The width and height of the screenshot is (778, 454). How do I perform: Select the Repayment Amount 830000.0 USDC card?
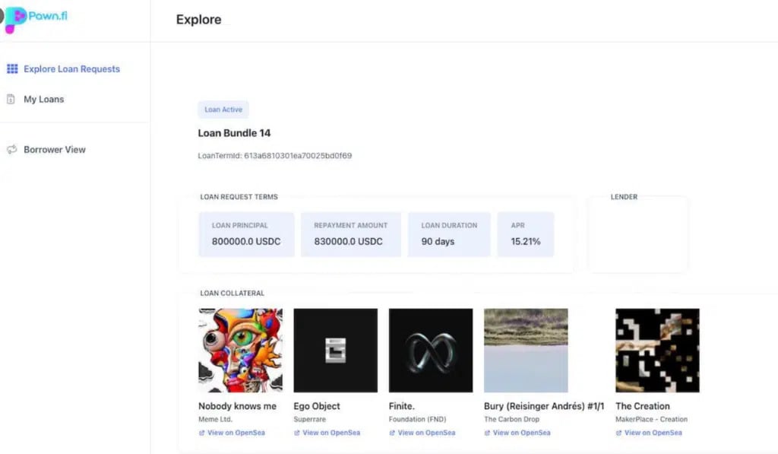[351, 234]
